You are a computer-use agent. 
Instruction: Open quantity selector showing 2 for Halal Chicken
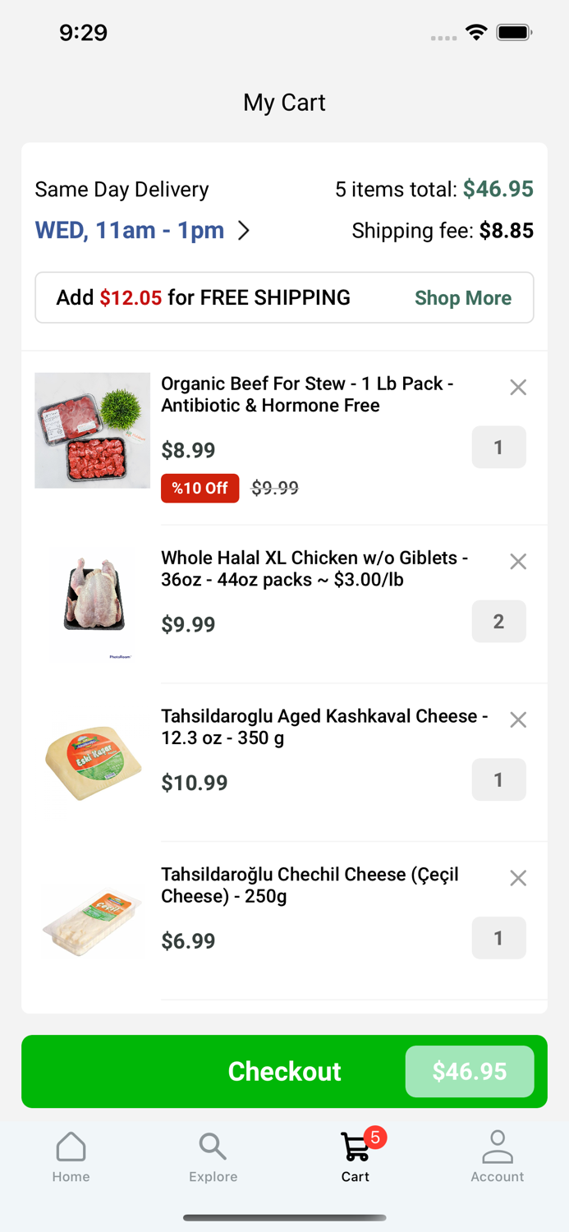[498, 622]
